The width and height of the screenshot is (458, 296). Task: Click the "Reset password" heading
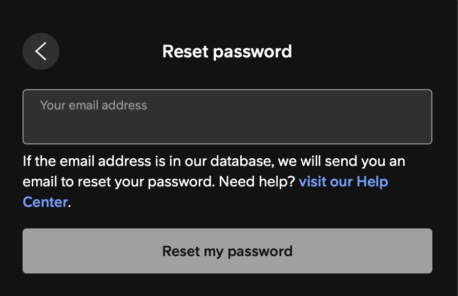(x=227, y=51)
